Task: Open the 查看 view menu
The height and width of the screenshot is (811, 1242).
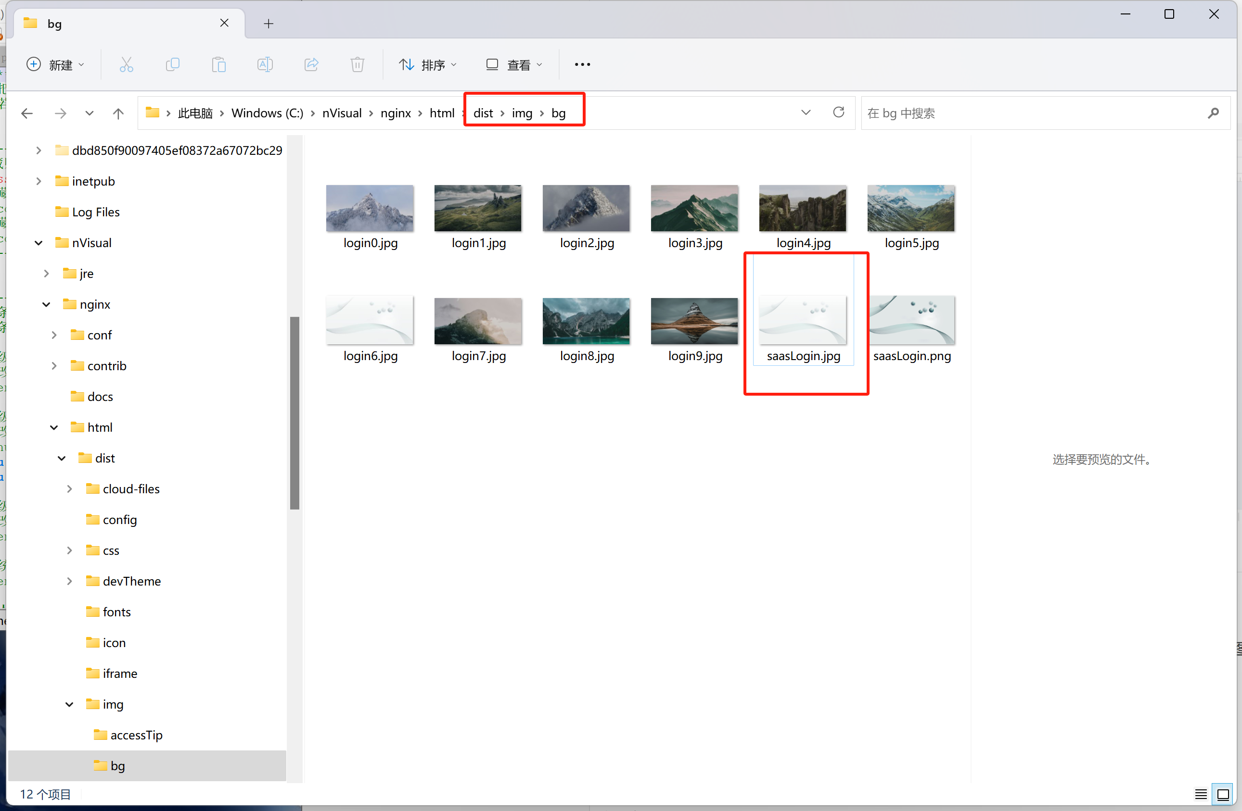Action: pos(514,64)
